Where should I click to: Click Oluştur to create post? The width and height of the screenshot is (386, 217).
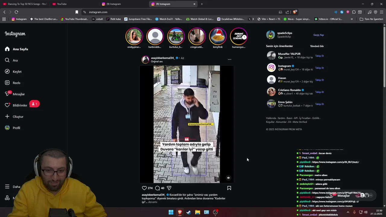14,117
